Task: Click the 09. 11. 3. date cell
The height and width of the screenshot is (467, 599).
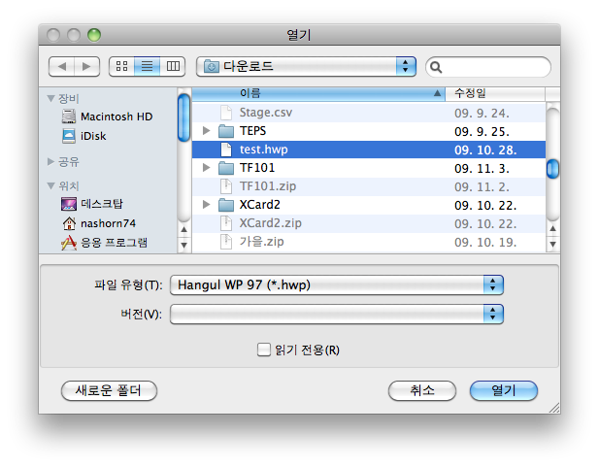Action: [x=483, y=168]
